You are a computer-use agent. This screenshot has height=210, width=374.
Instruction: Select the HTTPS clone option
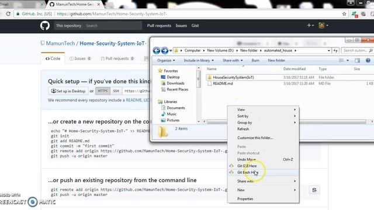103,91
